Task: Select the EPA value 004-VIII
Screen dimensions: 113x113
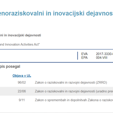Action: [102, 58]
